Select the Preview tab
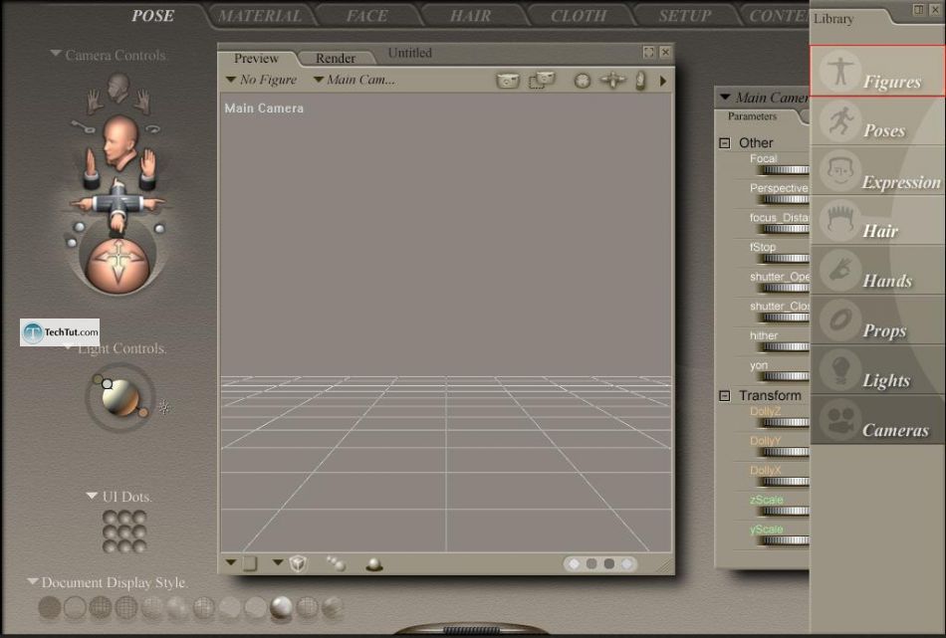Screen dimensions: 946x638 pos(256,58)
